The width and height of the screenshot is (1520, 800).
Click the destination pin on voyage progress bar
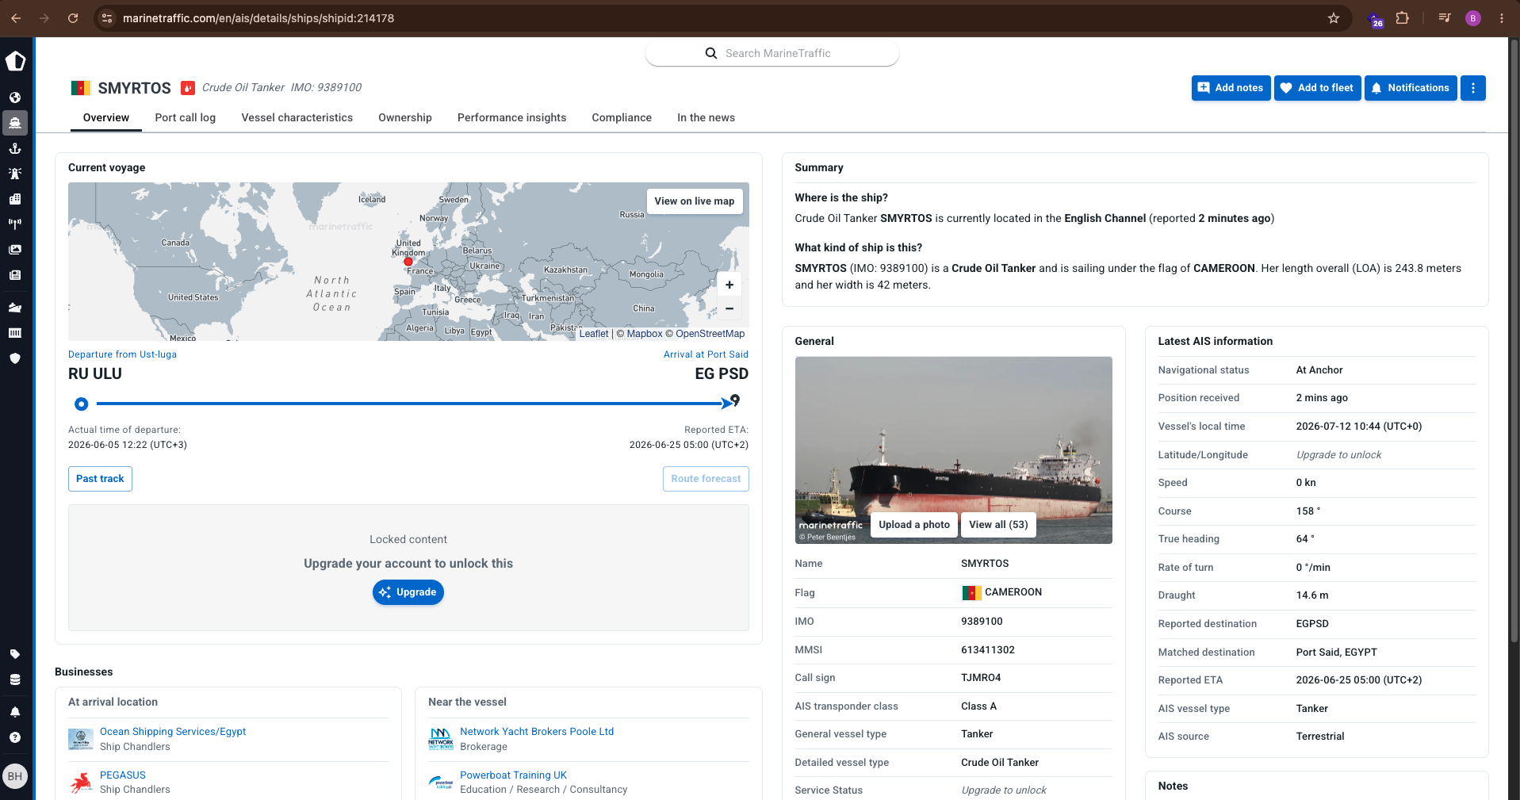(735, 400)
